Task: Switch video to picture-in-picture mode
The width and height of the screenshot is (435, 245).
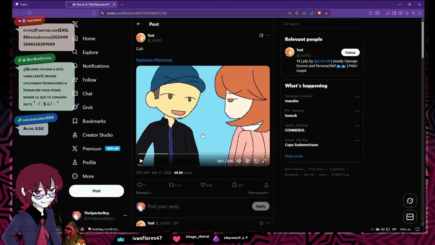Action: point(256,161)
